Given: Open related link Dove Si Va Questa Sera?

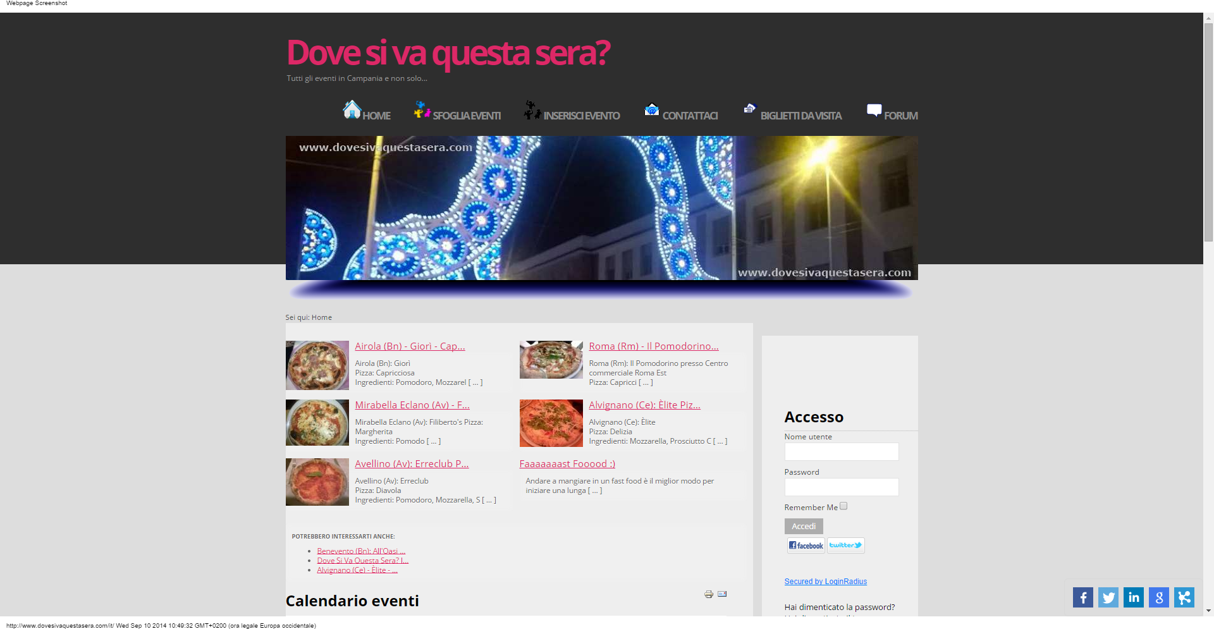Looking at the screenshot, I should (x=363, y=561).
